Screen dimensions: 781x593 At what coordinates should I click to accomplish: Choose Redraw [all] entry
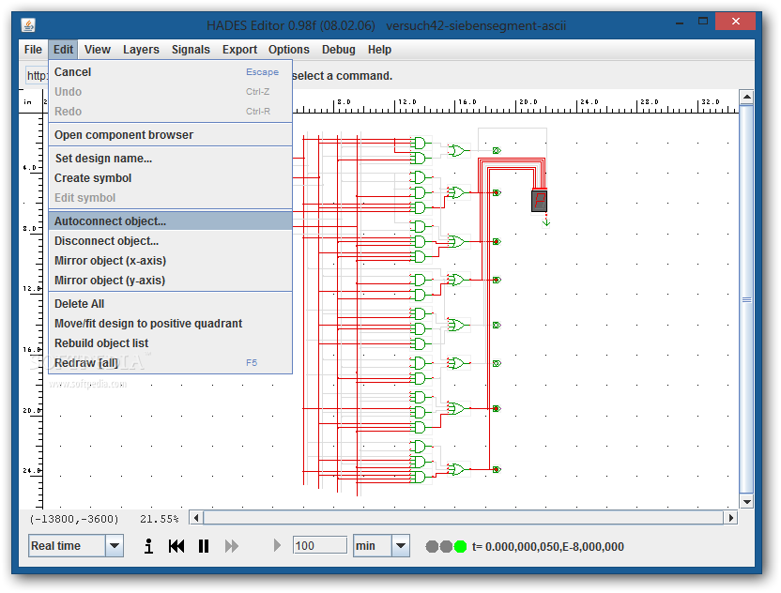pos(170,363)
